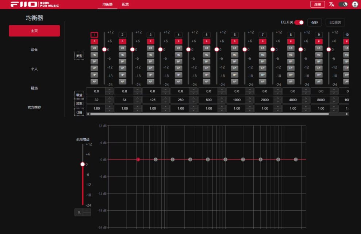
Task: Select HS filter type for band 3
Action: pyautogui.click(x=150, y=55)
